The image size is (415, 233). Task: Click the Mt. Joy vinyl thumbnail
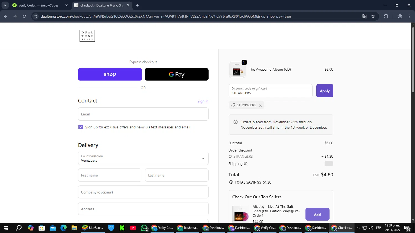tap(241, 214)
